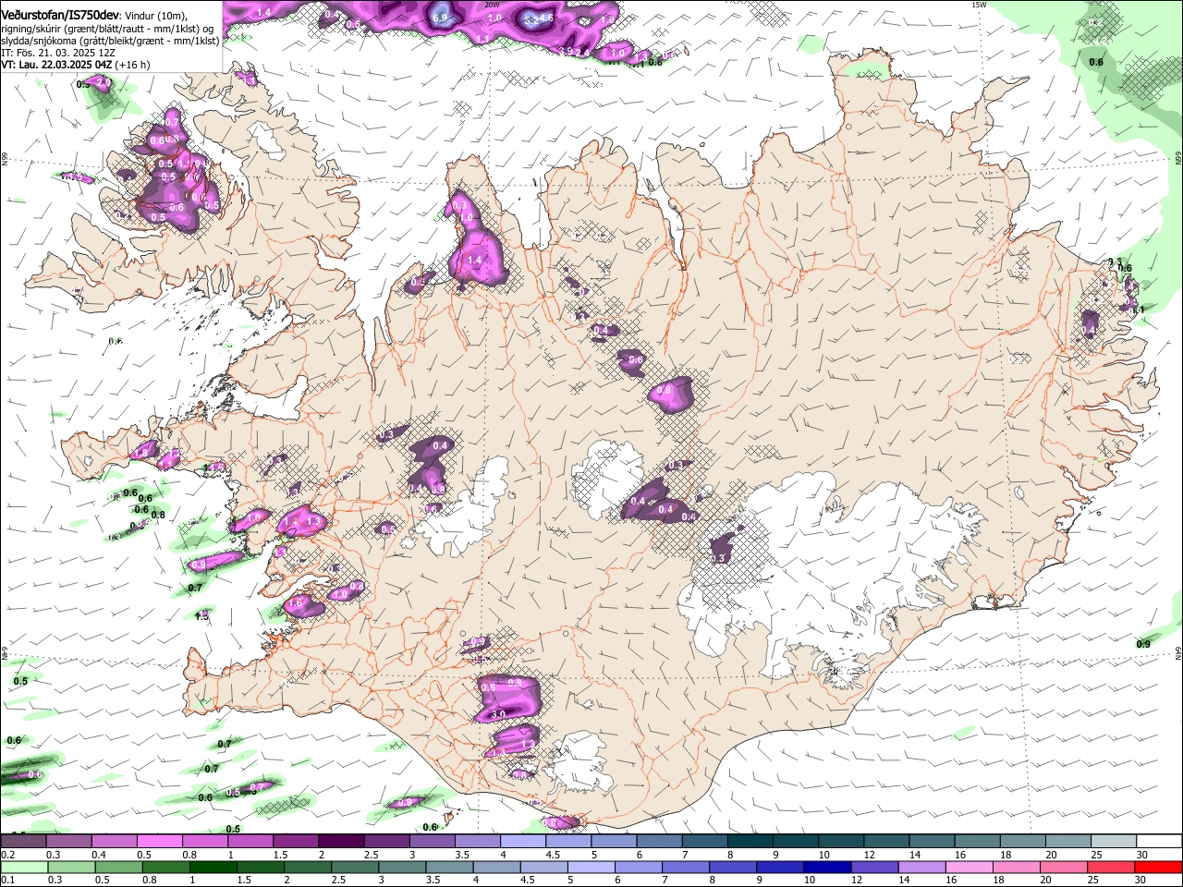Click the 3.0 snowfall value on map

(x=497, y=714)
